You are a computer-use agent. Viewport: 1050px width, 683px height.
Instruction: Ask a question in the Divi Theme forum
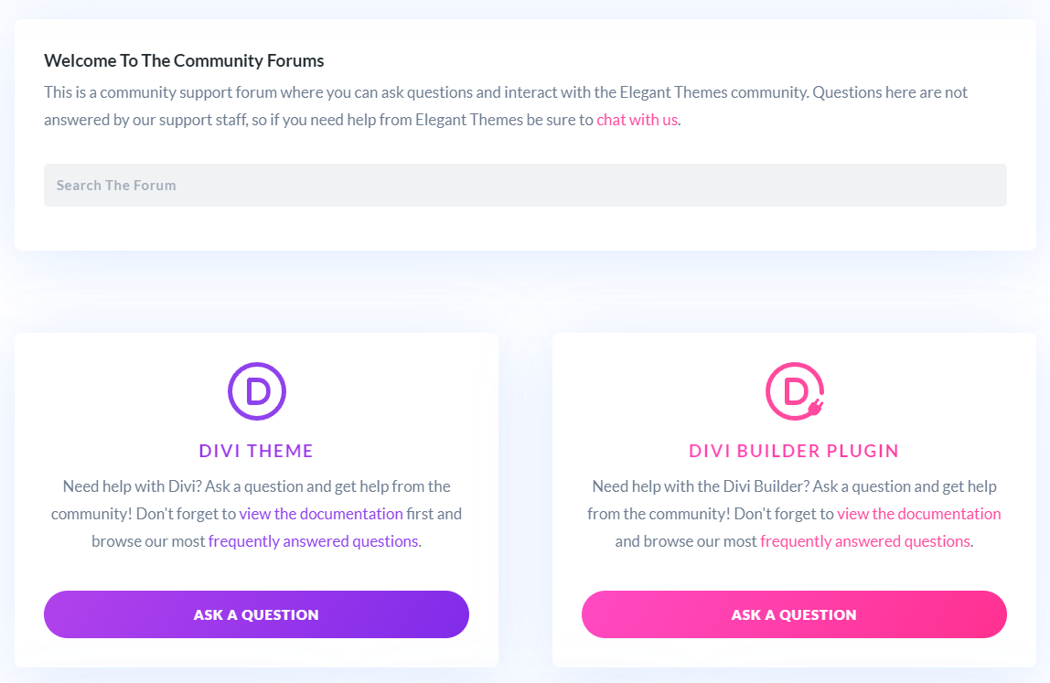click(x=256, y=614)
